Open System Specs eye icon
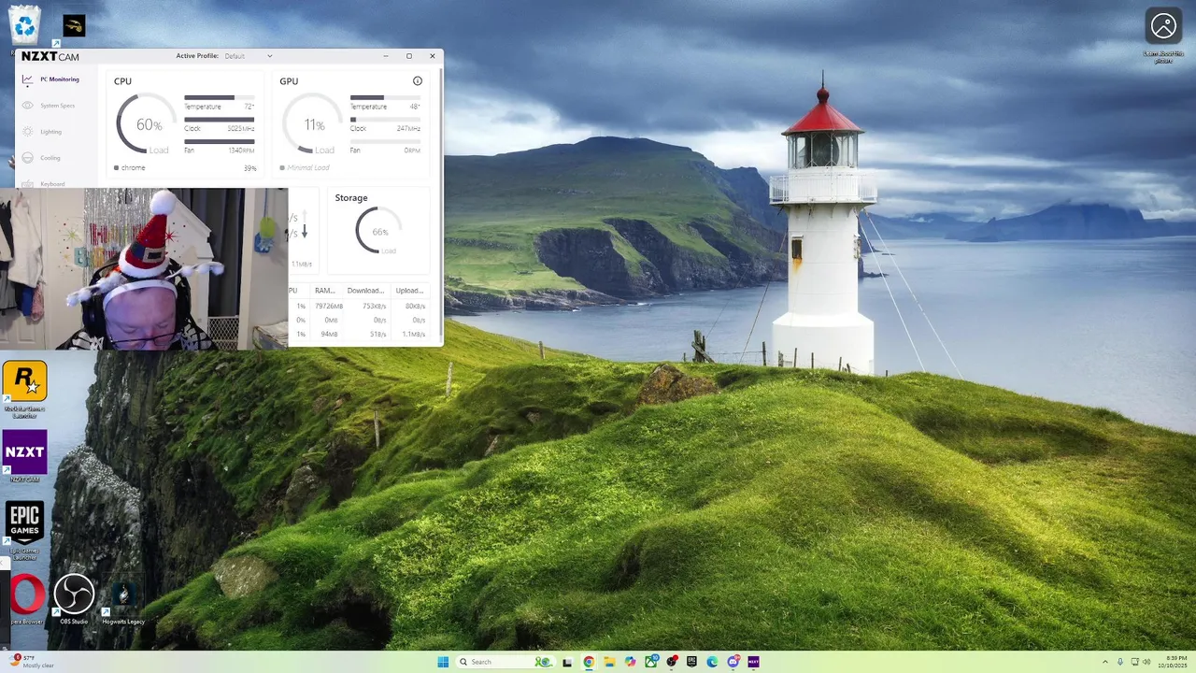The height and width of the screenshot is (673, 1196). (x=27, y=106)
